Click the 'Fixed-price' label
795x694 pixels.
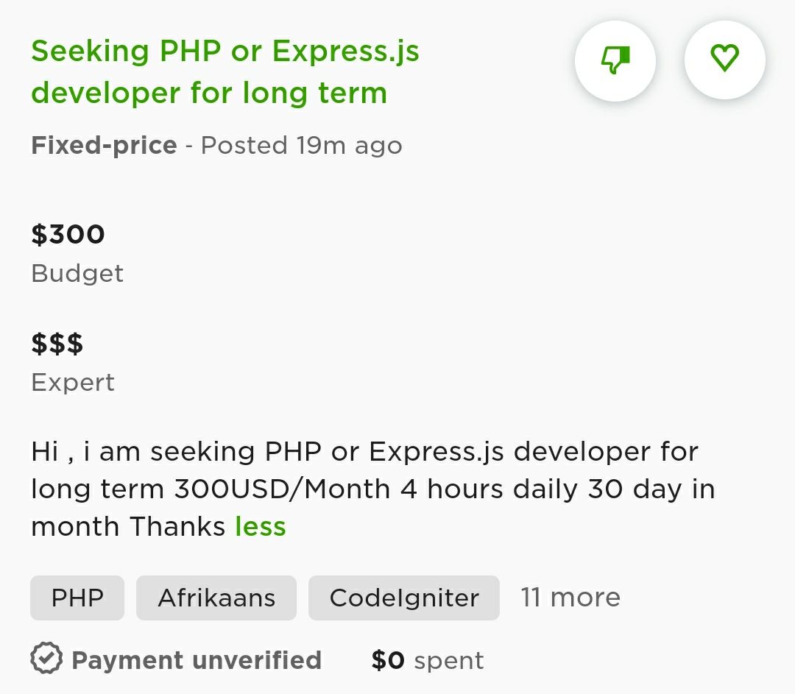pos(104,146)
